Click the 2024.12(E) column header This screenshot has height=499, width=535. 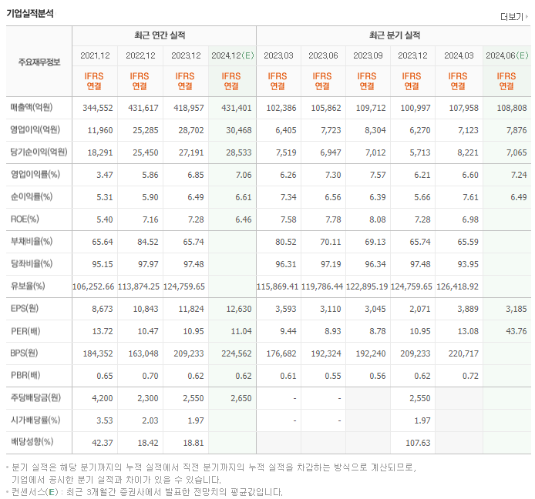tap(232, 55)
